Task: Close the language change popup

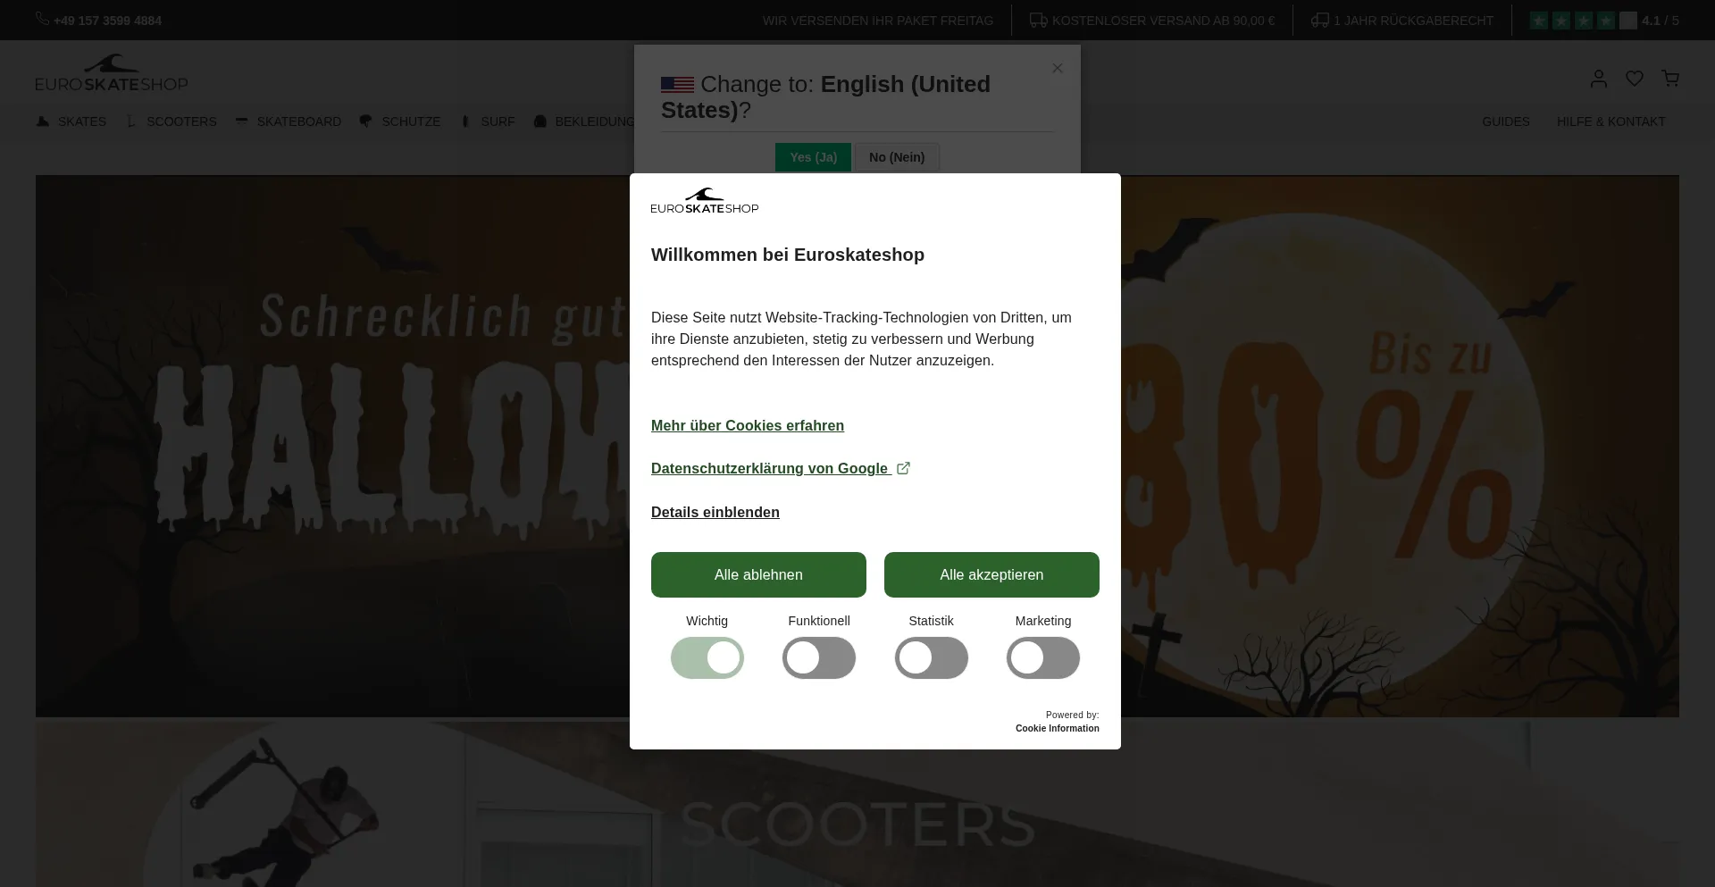Action: [x=1058, y=68]
